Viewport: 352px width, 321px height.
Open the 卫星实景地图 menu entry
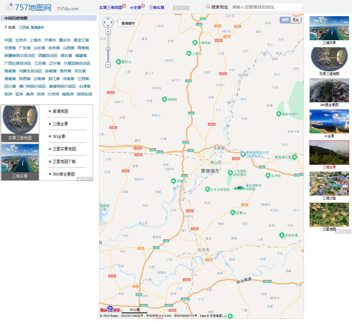coord(64,149)
